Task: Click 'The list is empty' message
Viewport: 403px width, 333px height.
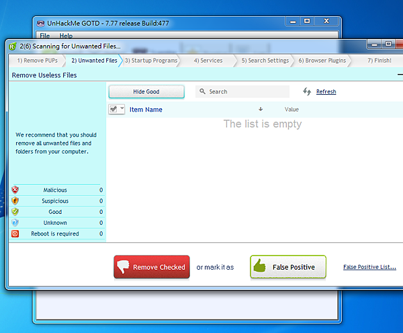Action: coord(263,124)
